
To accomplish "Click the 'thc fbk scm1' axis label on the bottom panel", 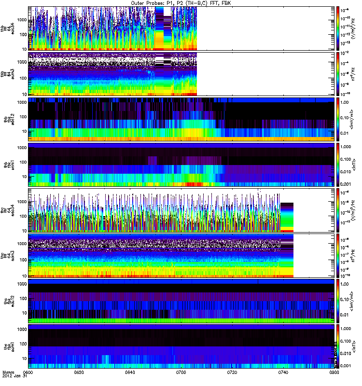I will click(7, 346).
